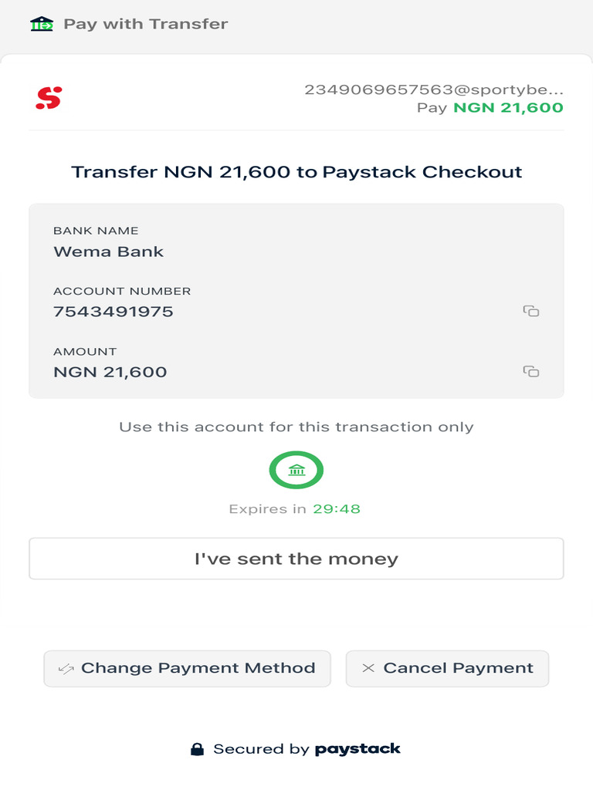The image size is (593, 790).
Task: Click the sportybet email address at top
Action: pyautogui.click(x=434, y=89)
